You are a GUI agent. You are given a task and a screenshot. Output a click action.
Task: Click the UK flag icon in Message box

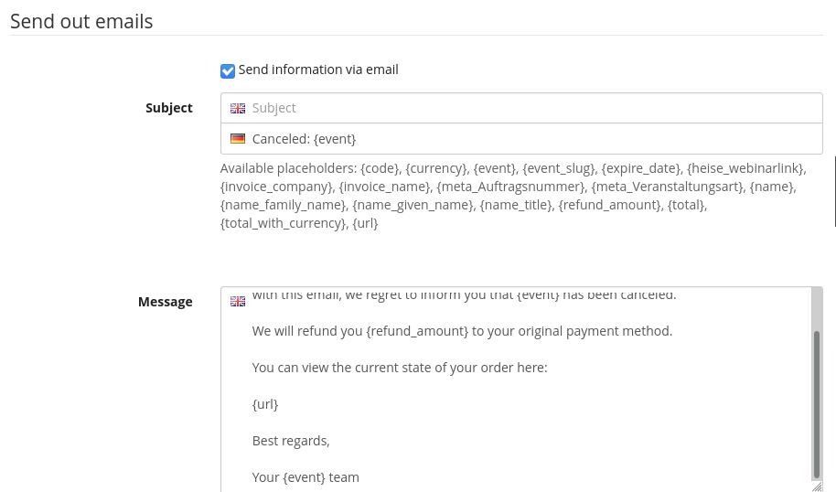pos(238,301)
